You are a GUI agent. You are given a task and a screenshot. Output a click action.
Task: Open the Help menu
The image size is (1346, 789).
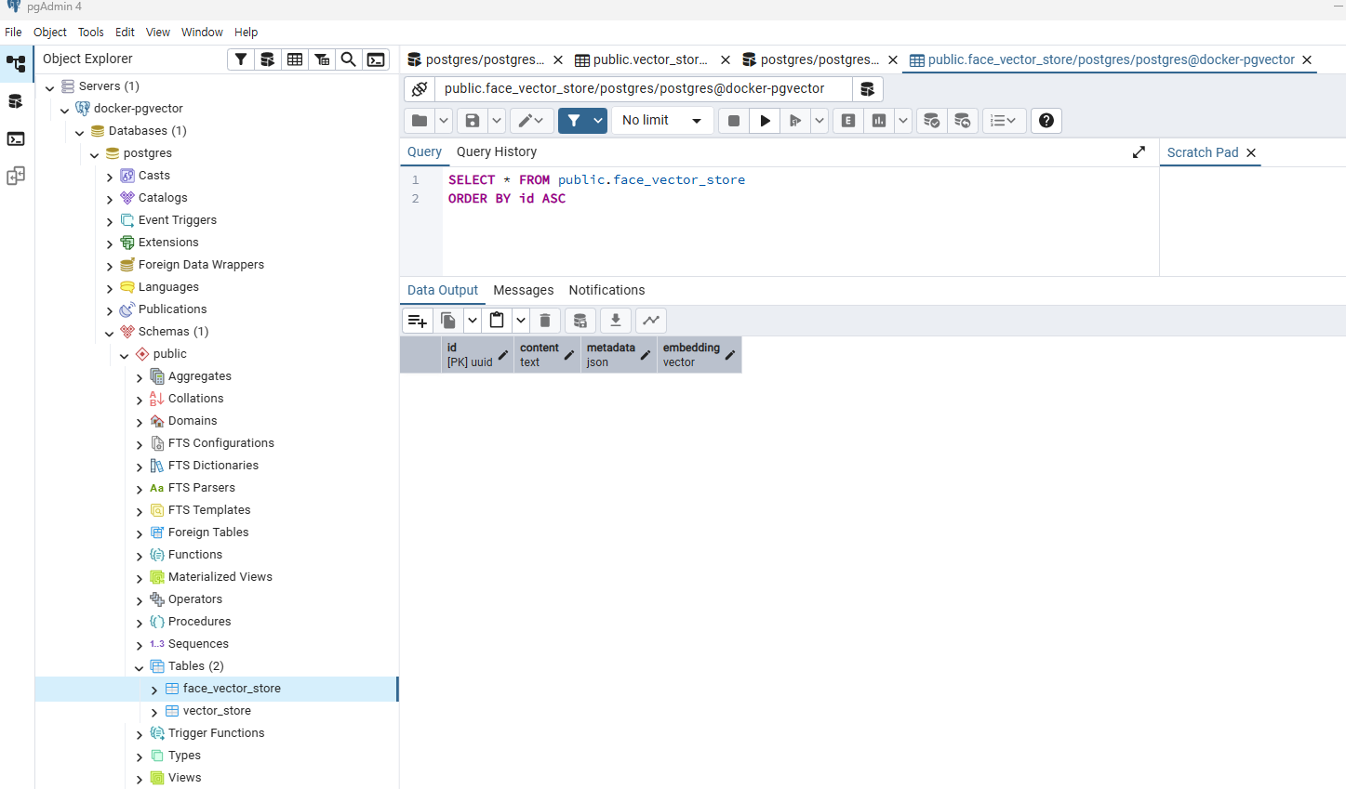point(247,32)
